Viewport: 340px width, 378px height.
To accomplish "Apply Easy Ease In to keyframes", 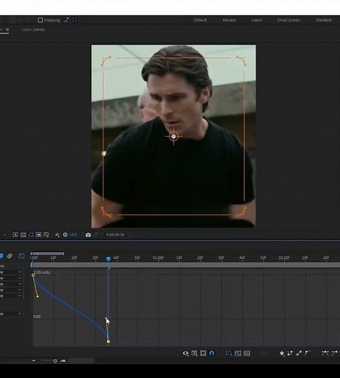I will click(x=334, y=353).
